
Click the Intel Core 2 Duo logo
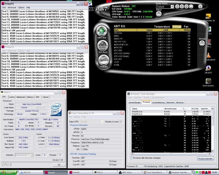(x=56, y=110)
